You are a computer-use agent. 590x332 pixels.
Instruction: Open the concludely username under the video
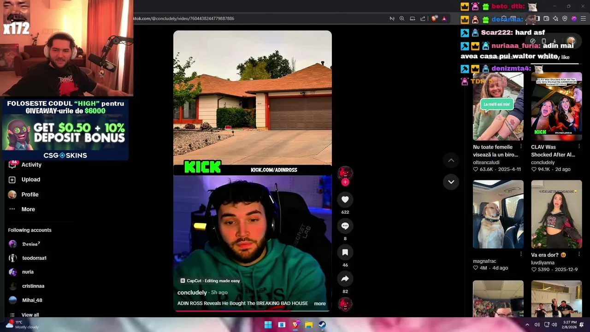tap(192, 292)
